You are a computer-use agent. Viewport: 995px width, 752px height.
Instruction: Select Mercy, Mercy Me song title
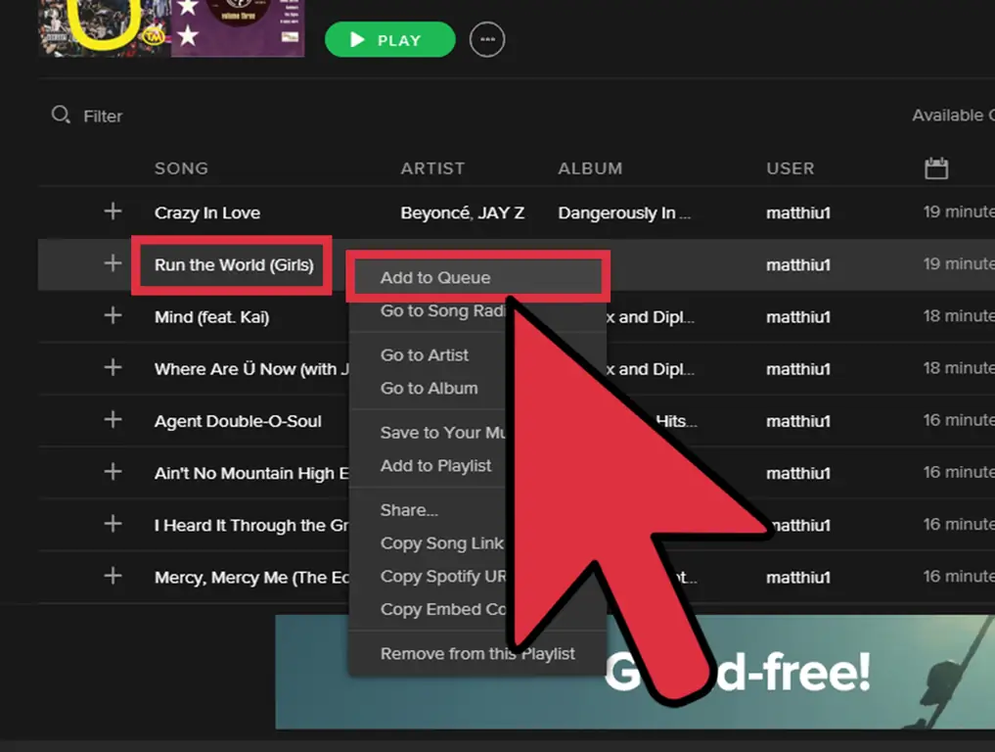coord(251,578)
